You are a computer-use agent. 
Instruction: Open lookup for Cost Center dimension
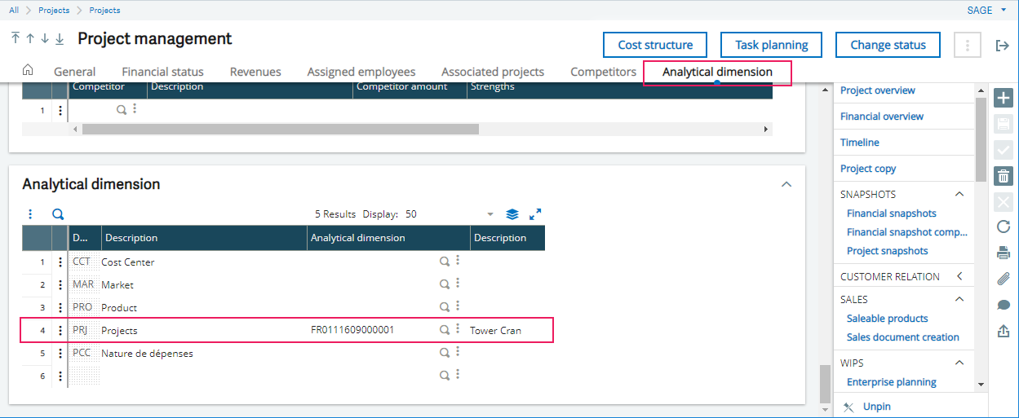pyautogui.click(x=445, y=262)
